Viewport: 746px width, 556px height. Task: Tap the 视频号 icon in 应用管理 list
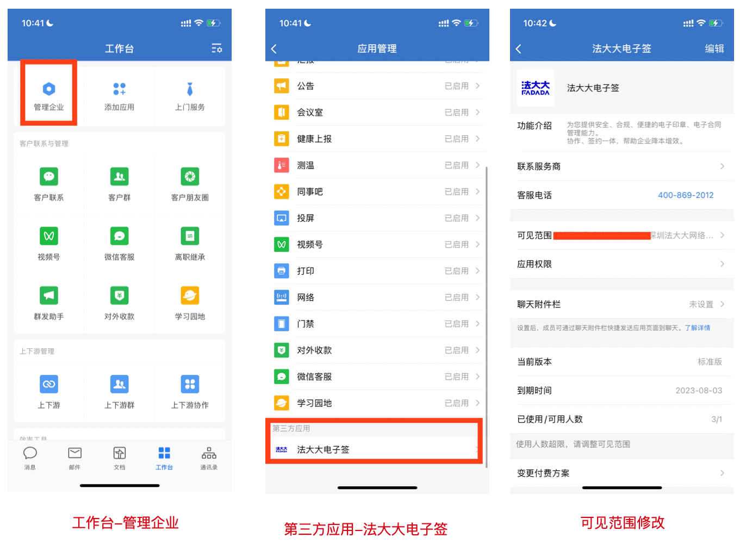point(282,244)
